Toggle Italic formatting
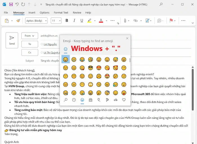The image size is (197, 144). [x=74, y=21]
